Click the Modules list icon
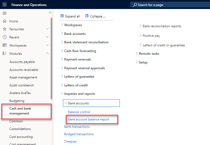Image resolution: width=210 pixels, height=145 pixels. tap(4, 53)
